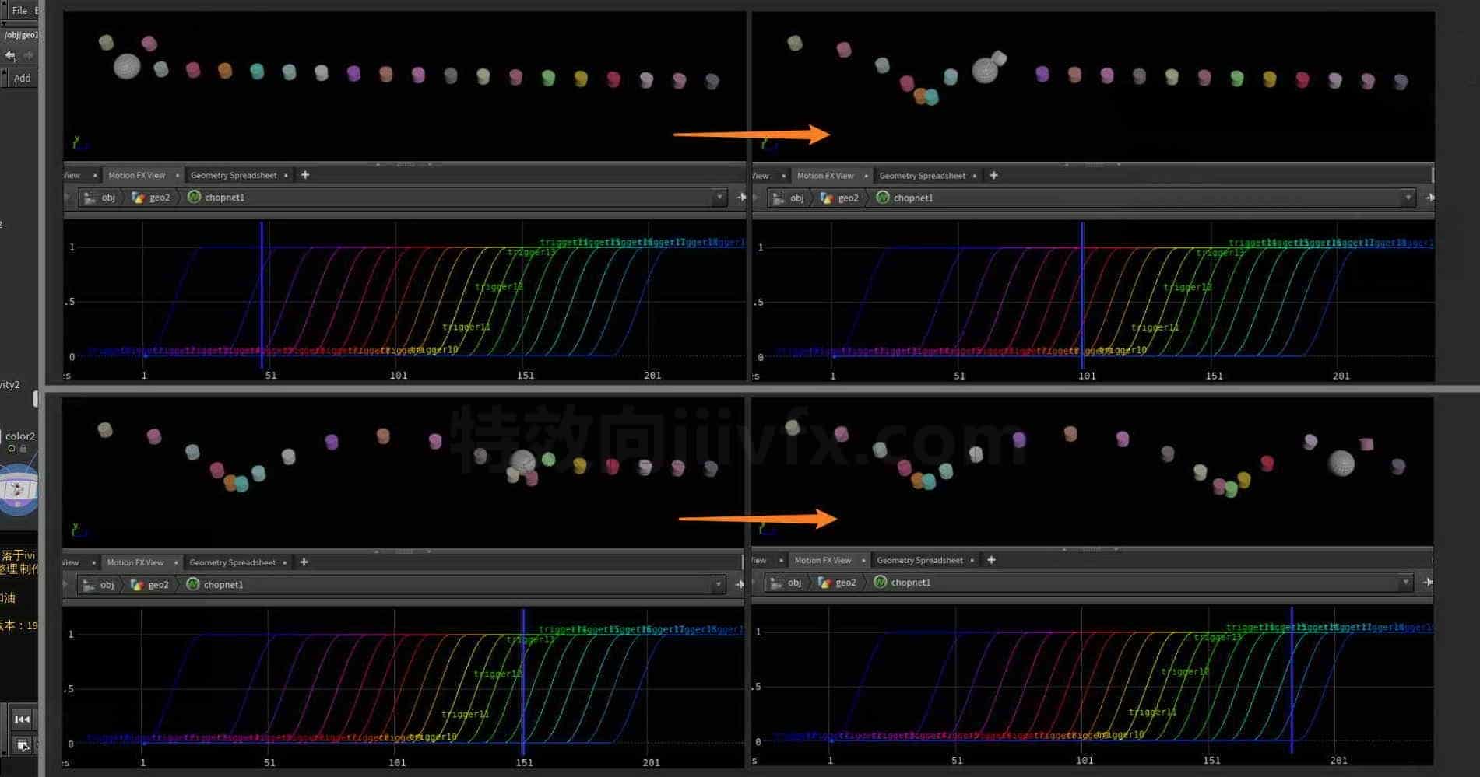1480x777 pixels.
Task: Click the back navigation arrow in the left sidebar
Action: [x=10, y=55]
